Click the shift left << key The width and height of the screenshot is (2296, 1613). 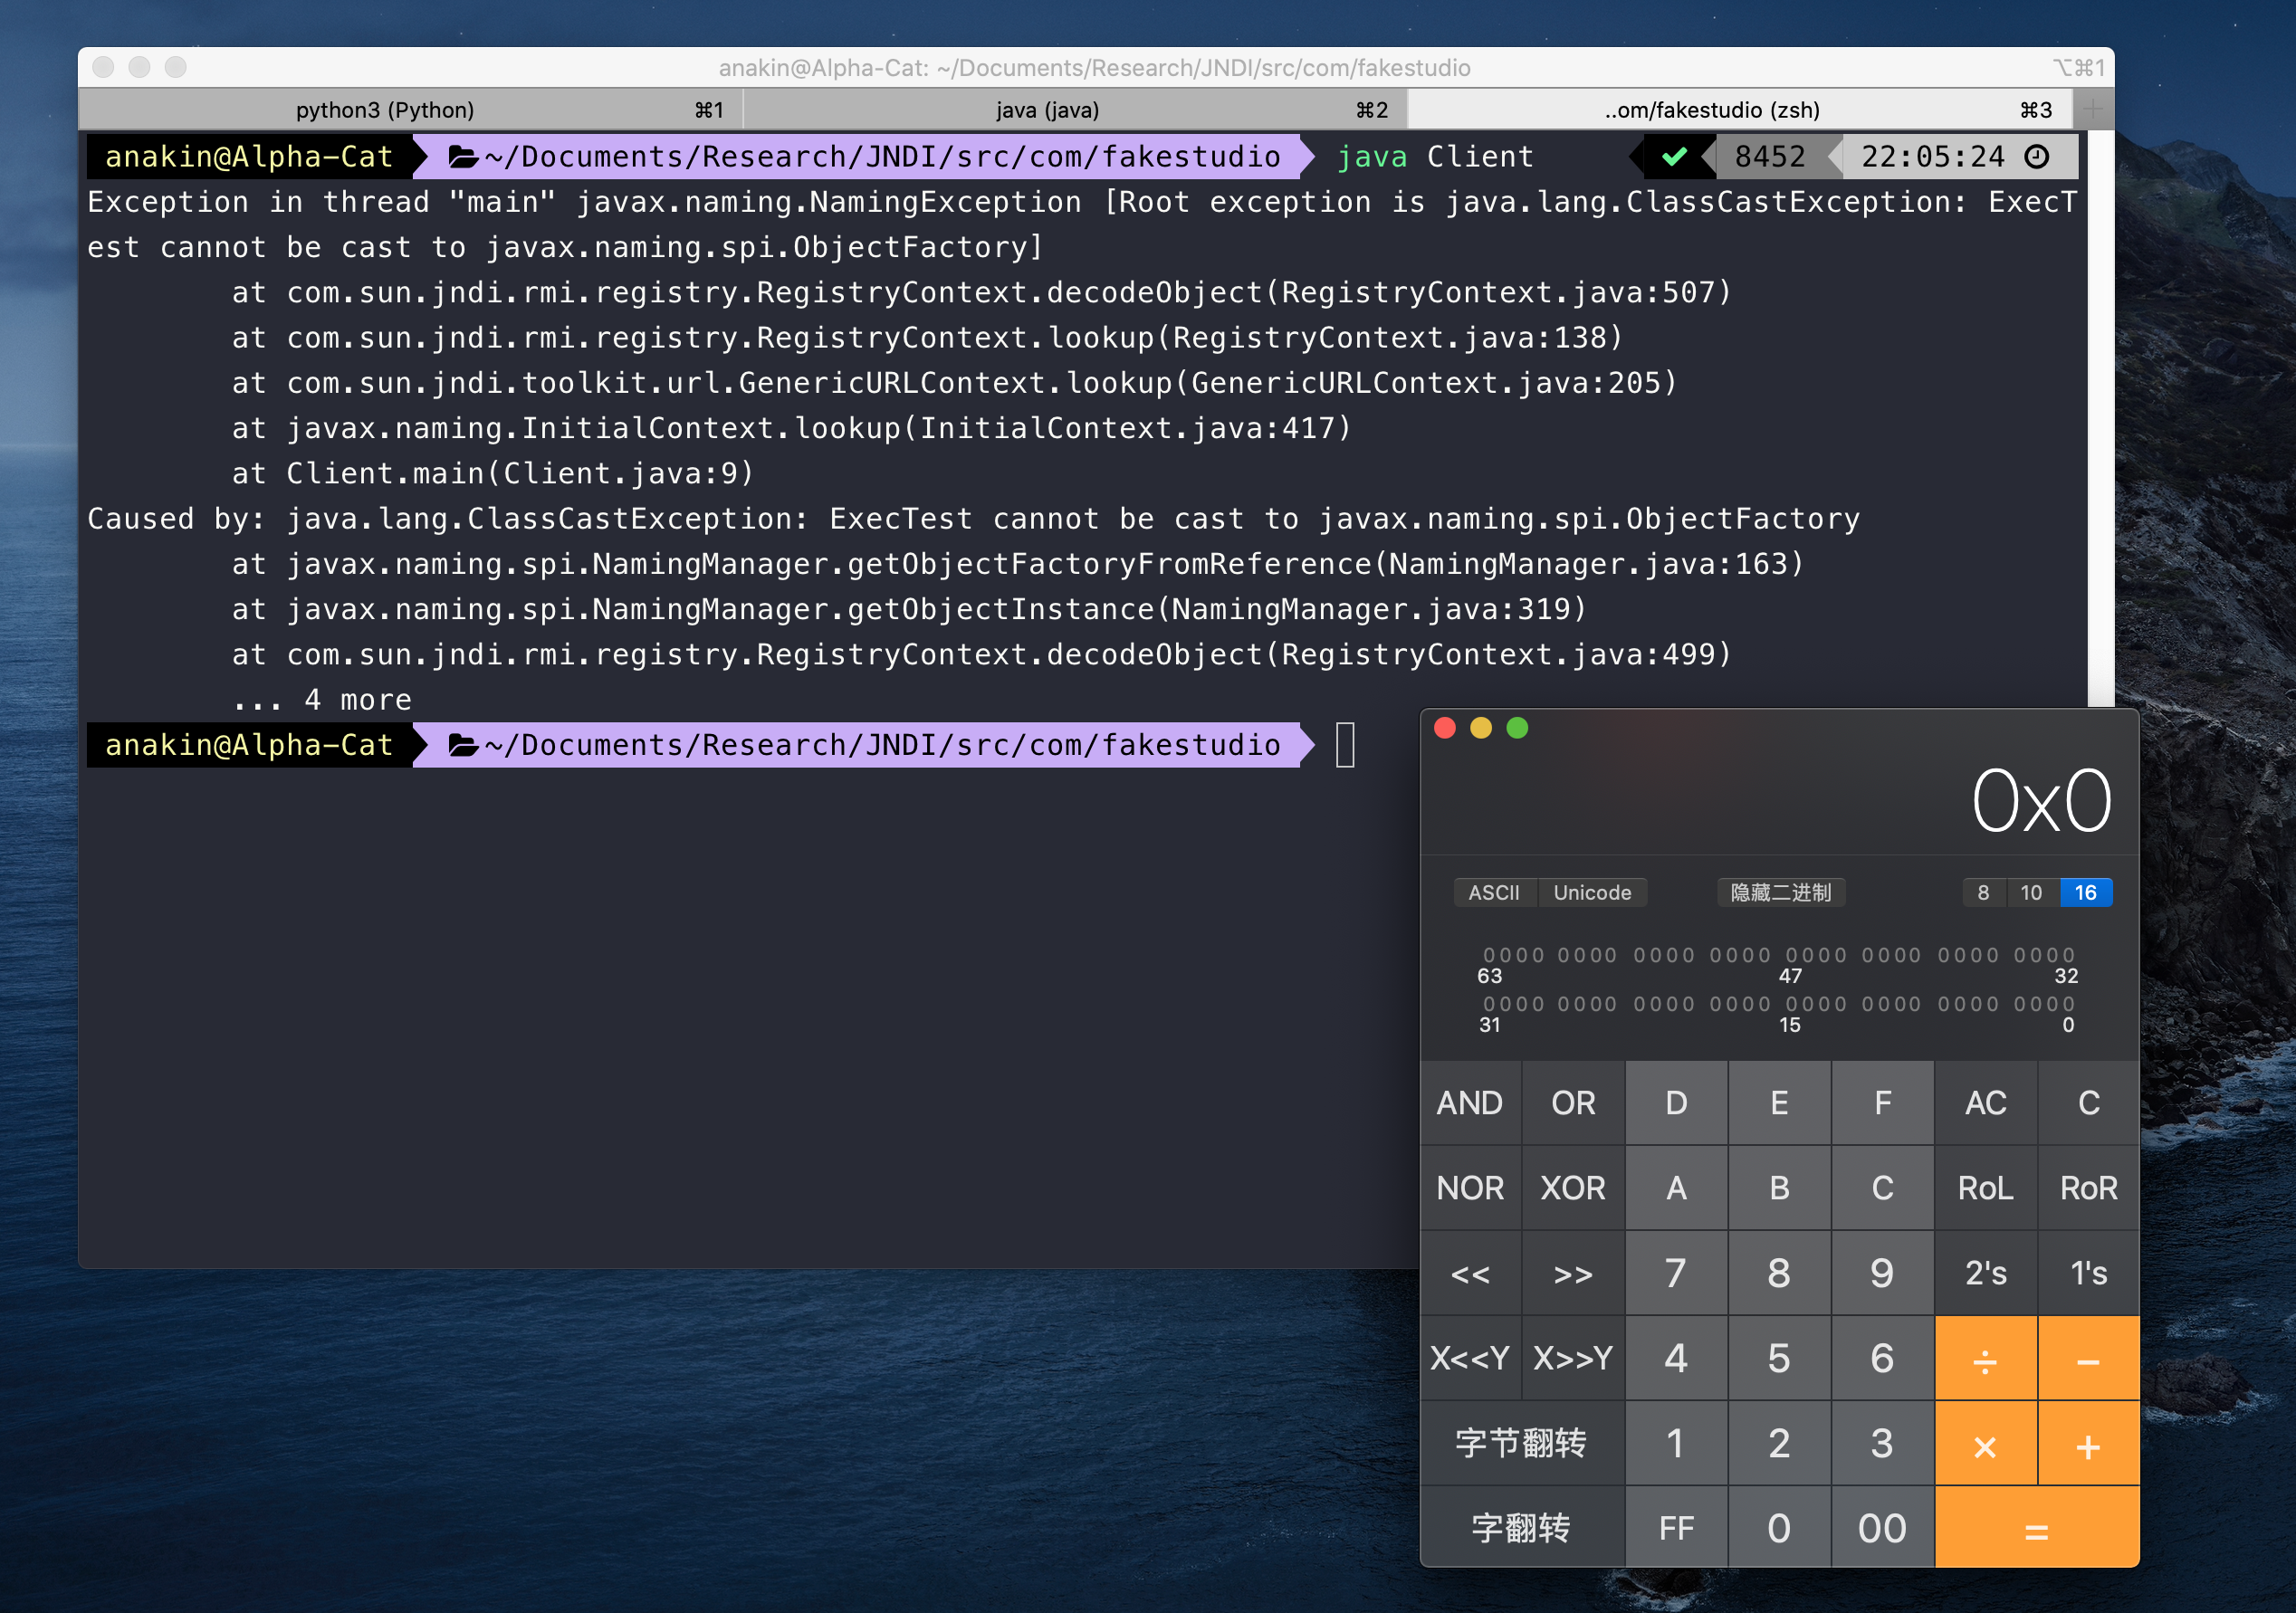[1470, 1273]
